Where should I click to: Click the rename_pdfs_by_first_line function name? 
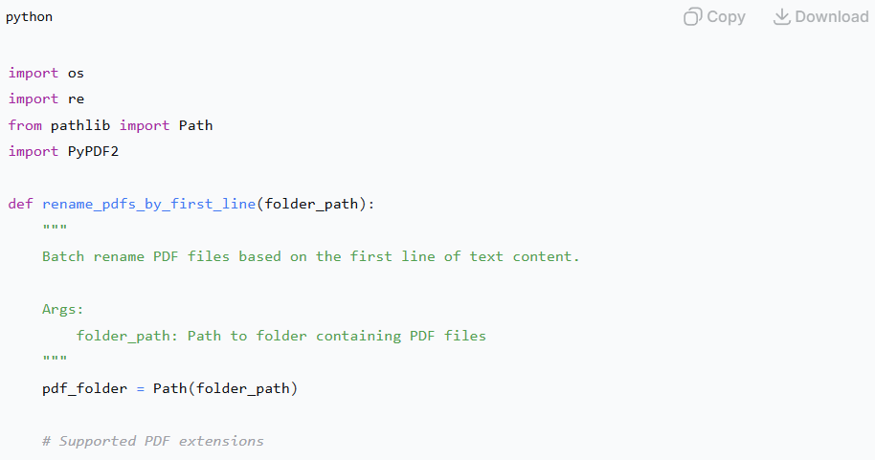tap(148, 204)
